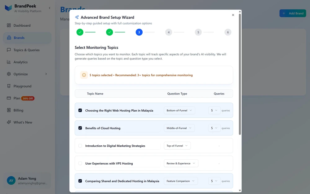Jump to wizard step 4

coord(169,32)
